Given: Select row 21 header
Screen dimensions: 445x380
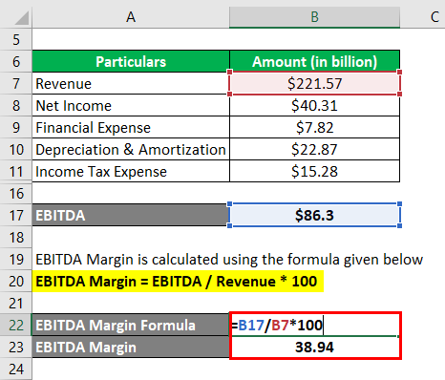Looking at the screenshot, I should 16,303.
